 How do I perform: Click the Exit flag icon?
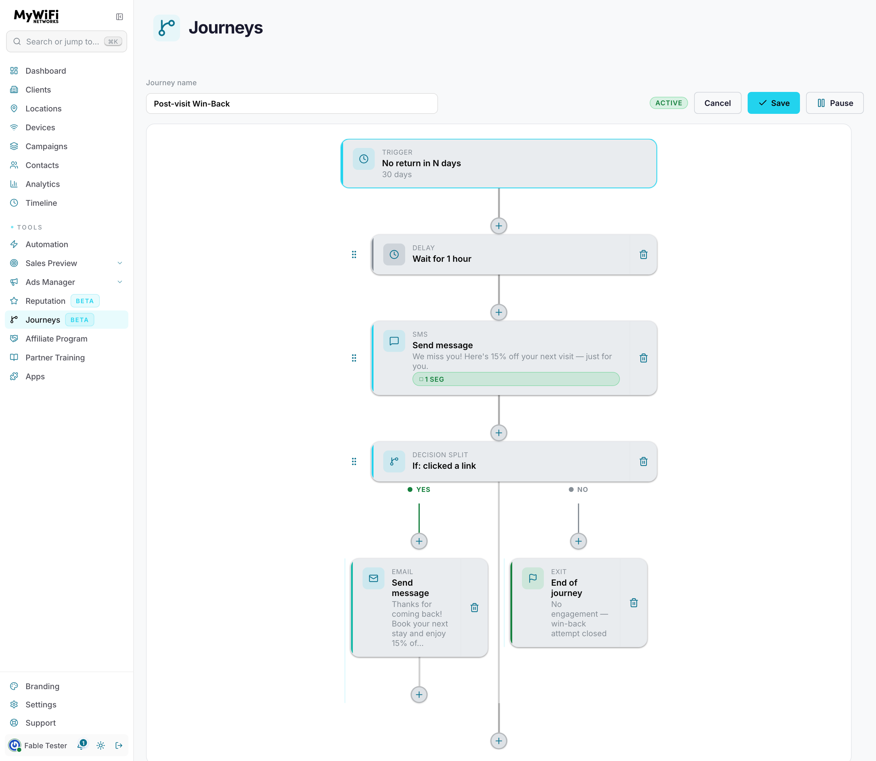tap(533, 578)
